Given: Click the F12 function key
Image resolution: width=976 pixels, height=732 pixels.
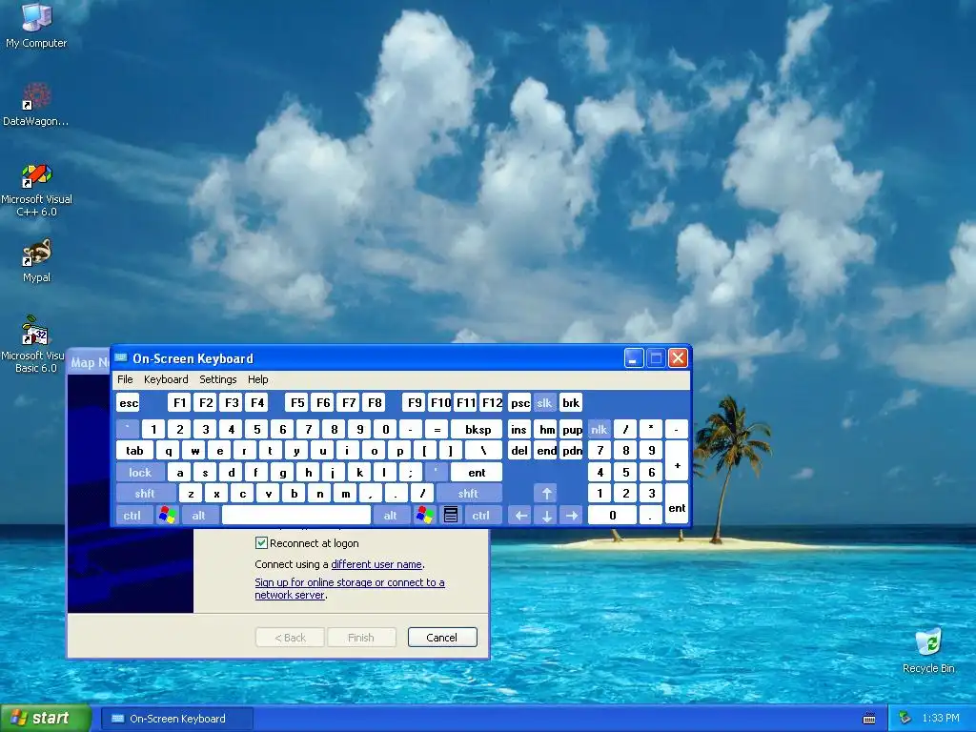Looking at the screenshot, I should 492,403.
